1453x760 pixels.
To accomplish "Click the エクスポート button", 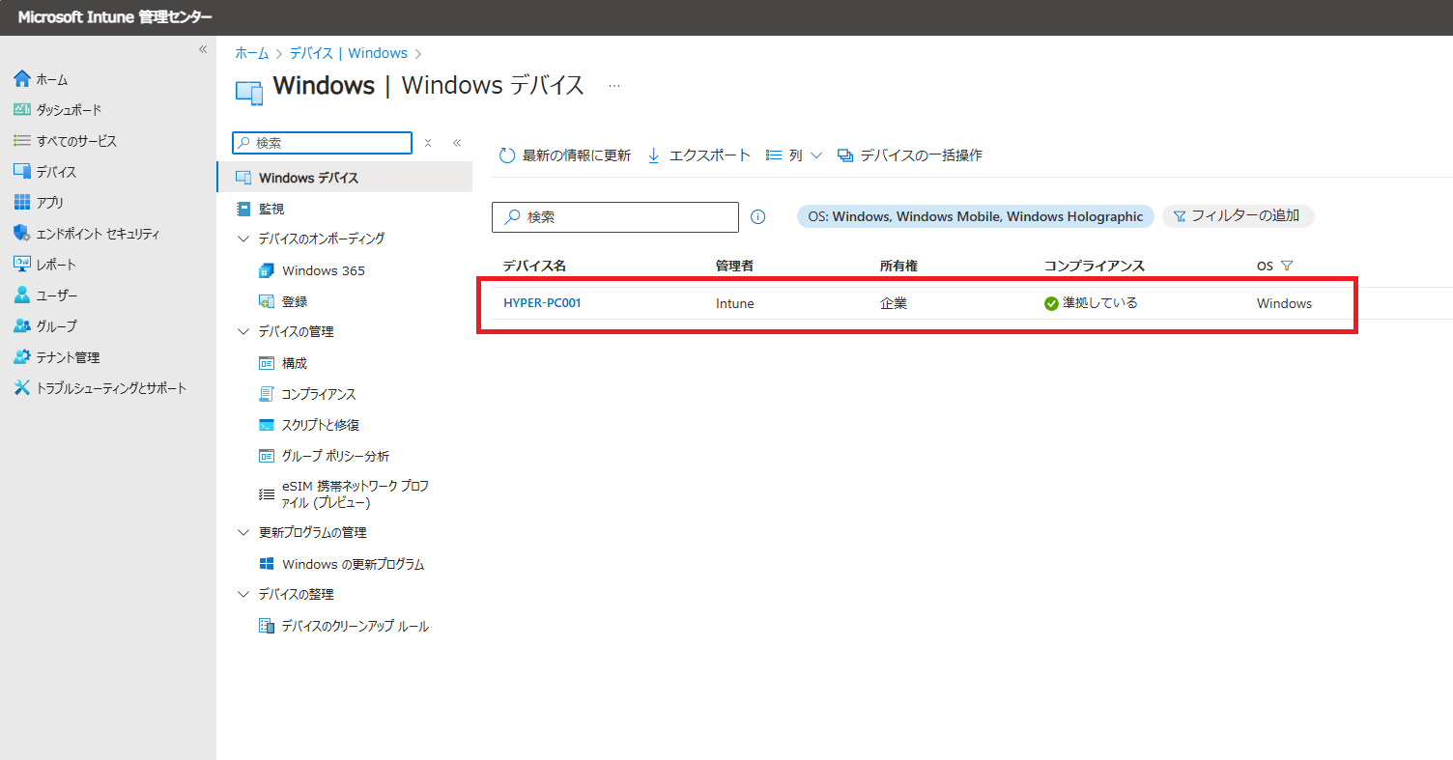I will 699,155.
